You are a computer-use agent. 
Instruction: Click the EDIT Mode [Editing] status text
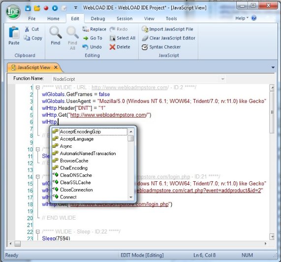pyautogui.click(x=142, y=255)
